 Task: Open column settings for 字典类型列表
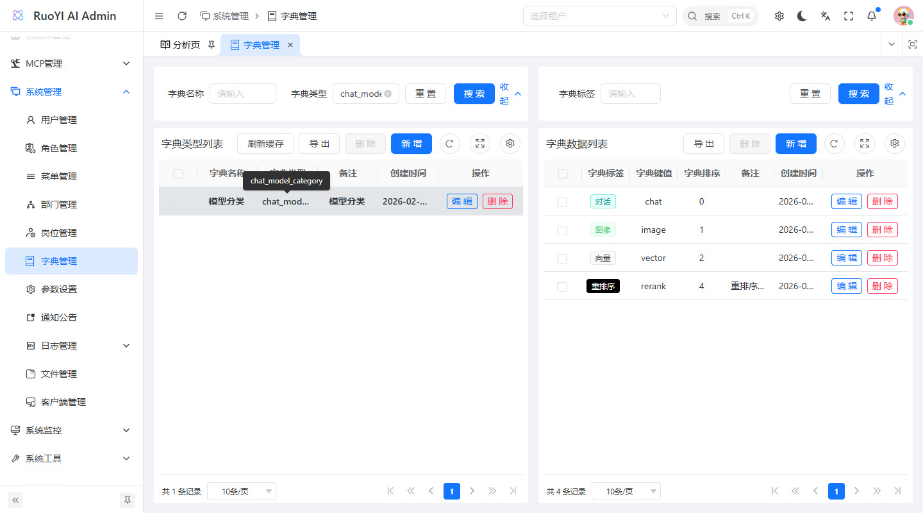point(510,144)
